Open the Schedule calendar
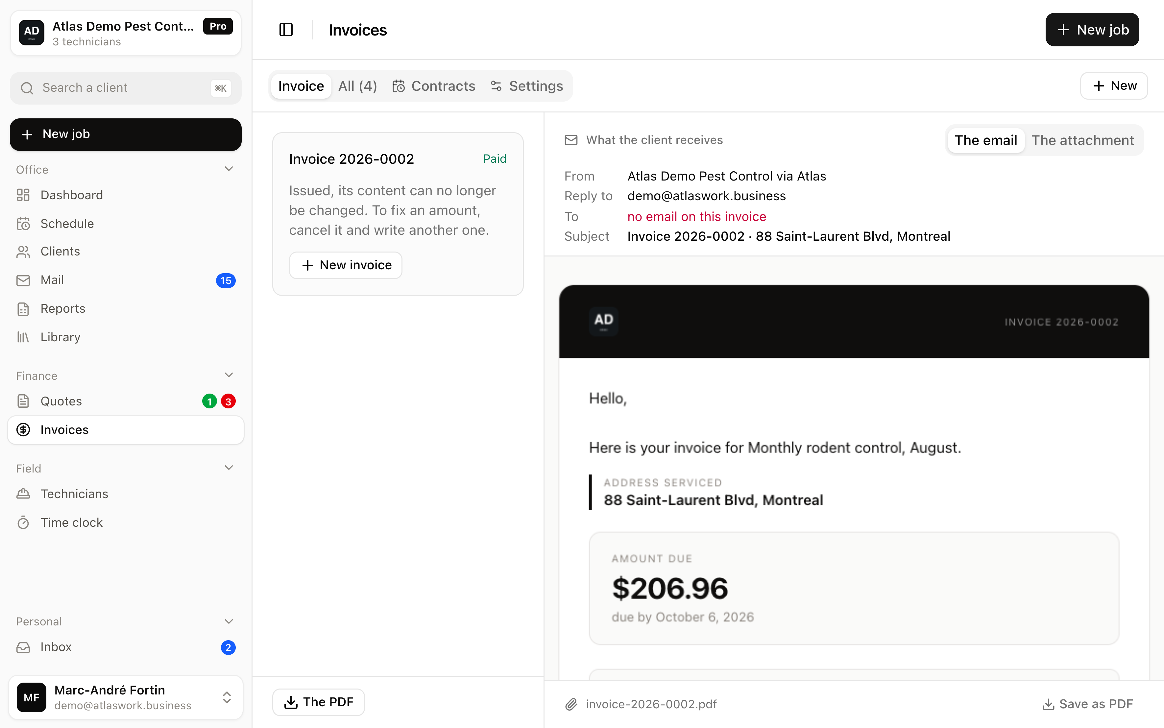 126,223
